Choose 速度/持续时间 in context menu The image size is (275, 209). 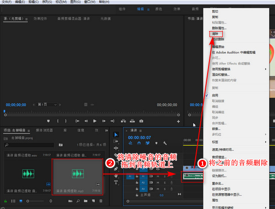(x=223, y=150)
